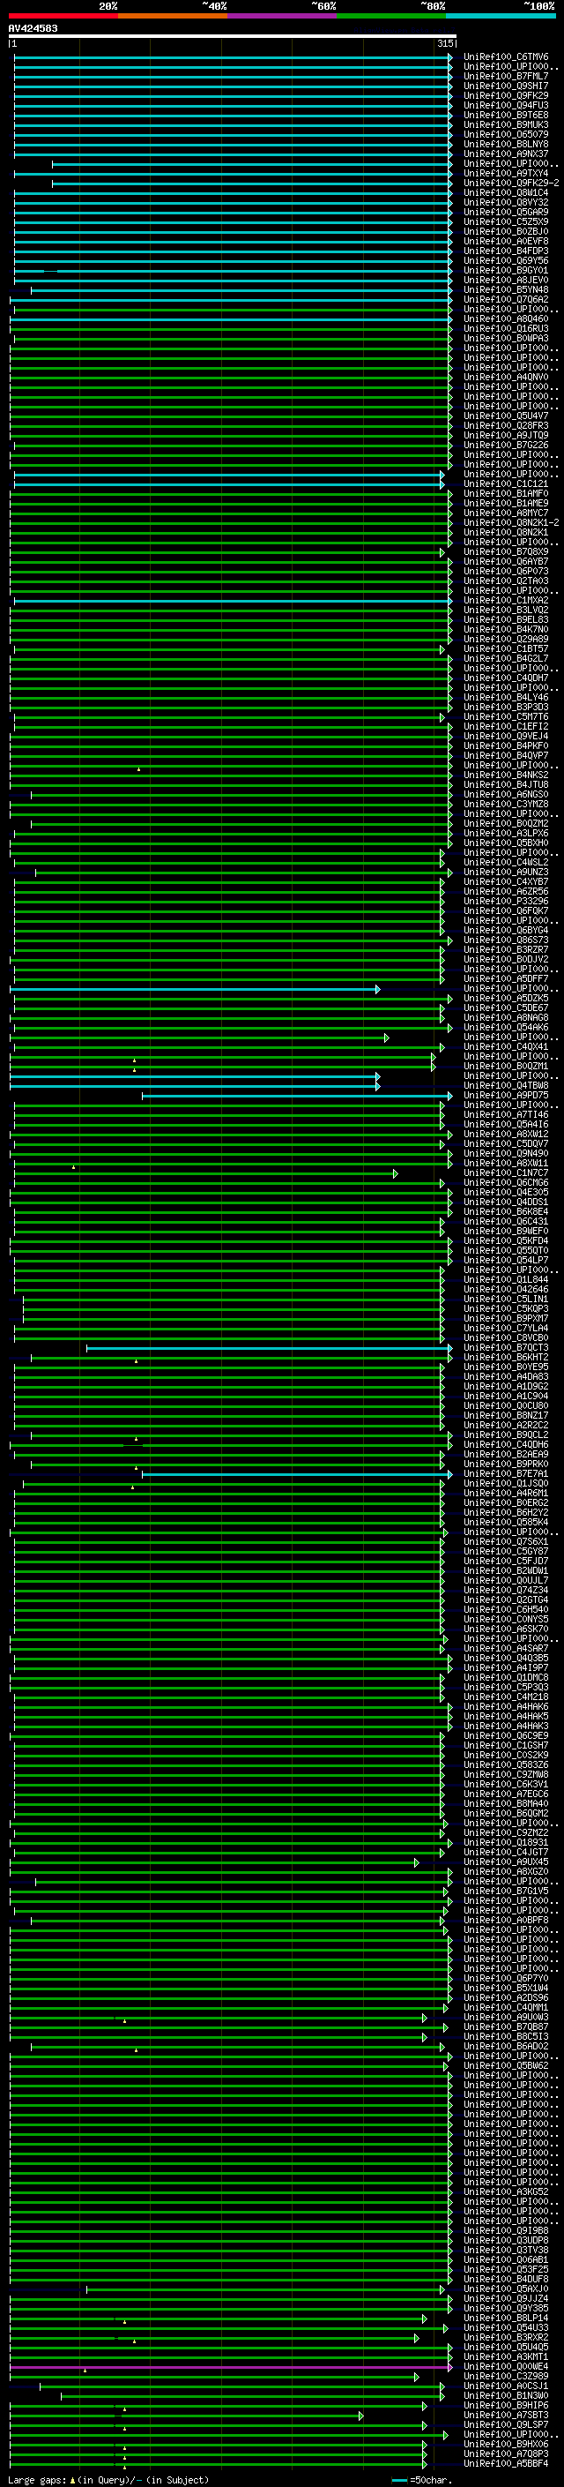Click the purple ~60% identity legend bar
The width and height of the screenshot is (564, 2487).
pyautogui.click(x=283, y=16)
